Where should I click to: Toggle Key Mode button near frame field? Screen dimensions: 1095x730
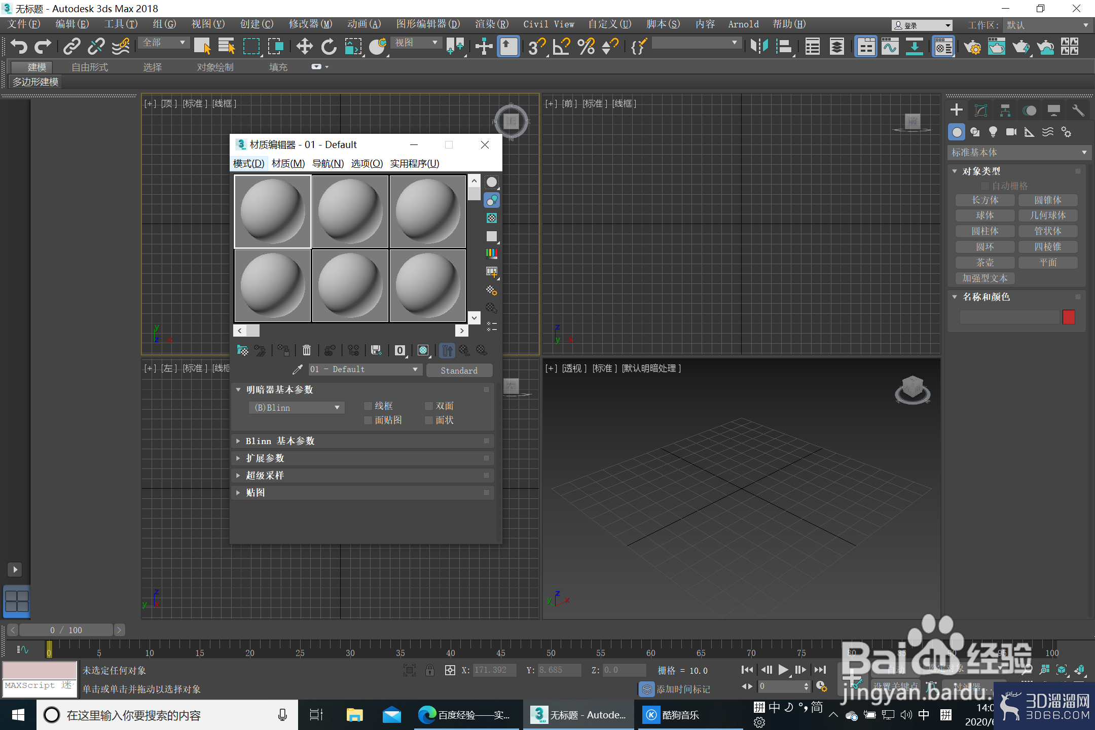click(747, 686)
